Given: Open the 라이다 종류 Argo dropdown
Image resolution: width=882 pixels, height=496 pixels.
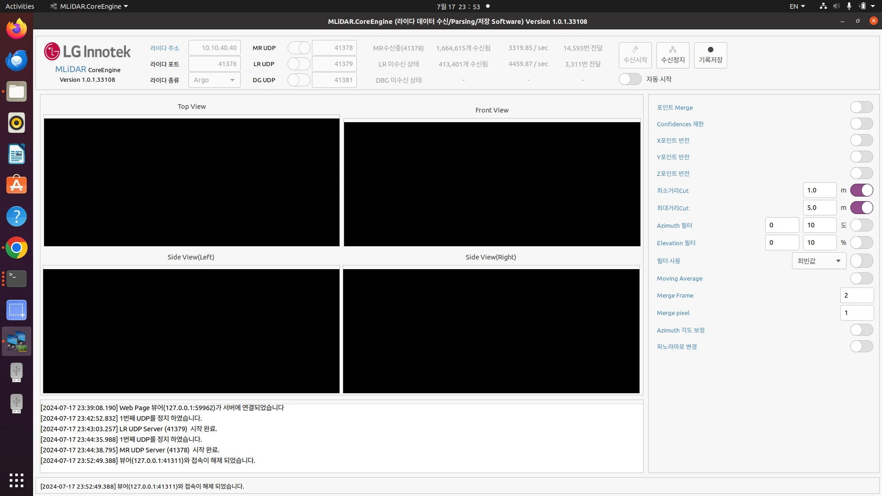Looking at the screenshot, I should [215, 80].
